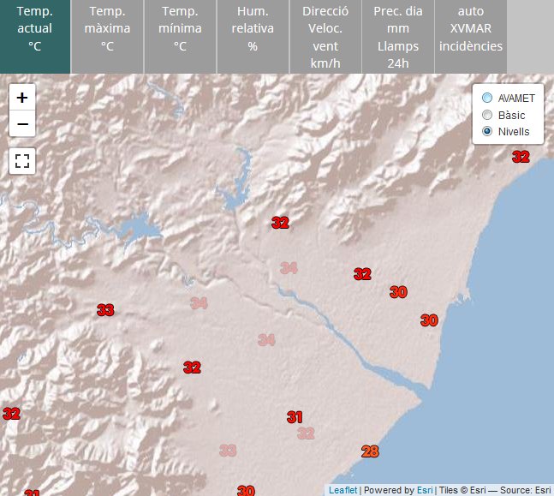Viewport: 554px width, 496px height.
Task: Open auto XVMAR incidències tab
Action: point(471,37)
